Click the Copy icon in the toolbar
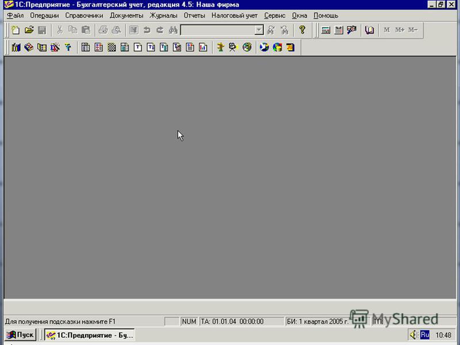Image resolution: width=460 pixels, height=345 pixels. pos(73,30)
